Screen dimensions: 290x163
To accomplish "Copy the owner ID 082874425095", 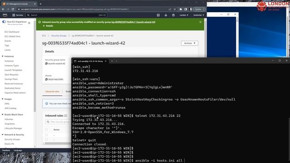I will (46, 80).
